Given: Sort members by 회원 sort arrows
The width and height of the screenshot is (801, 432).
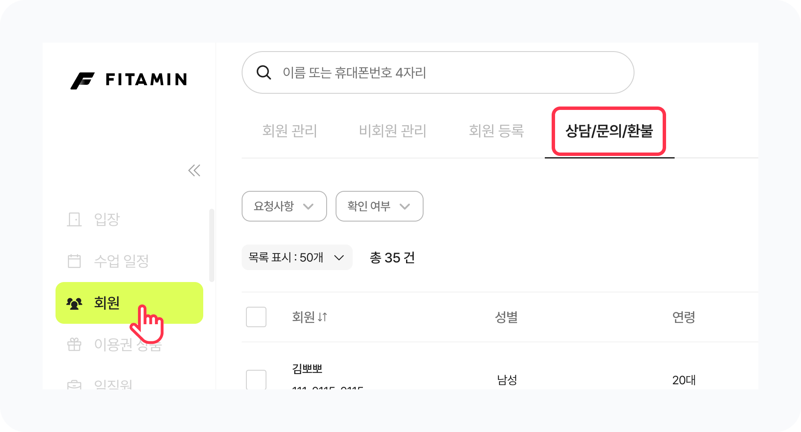Looking at the screenshot, I should (322, 317).
